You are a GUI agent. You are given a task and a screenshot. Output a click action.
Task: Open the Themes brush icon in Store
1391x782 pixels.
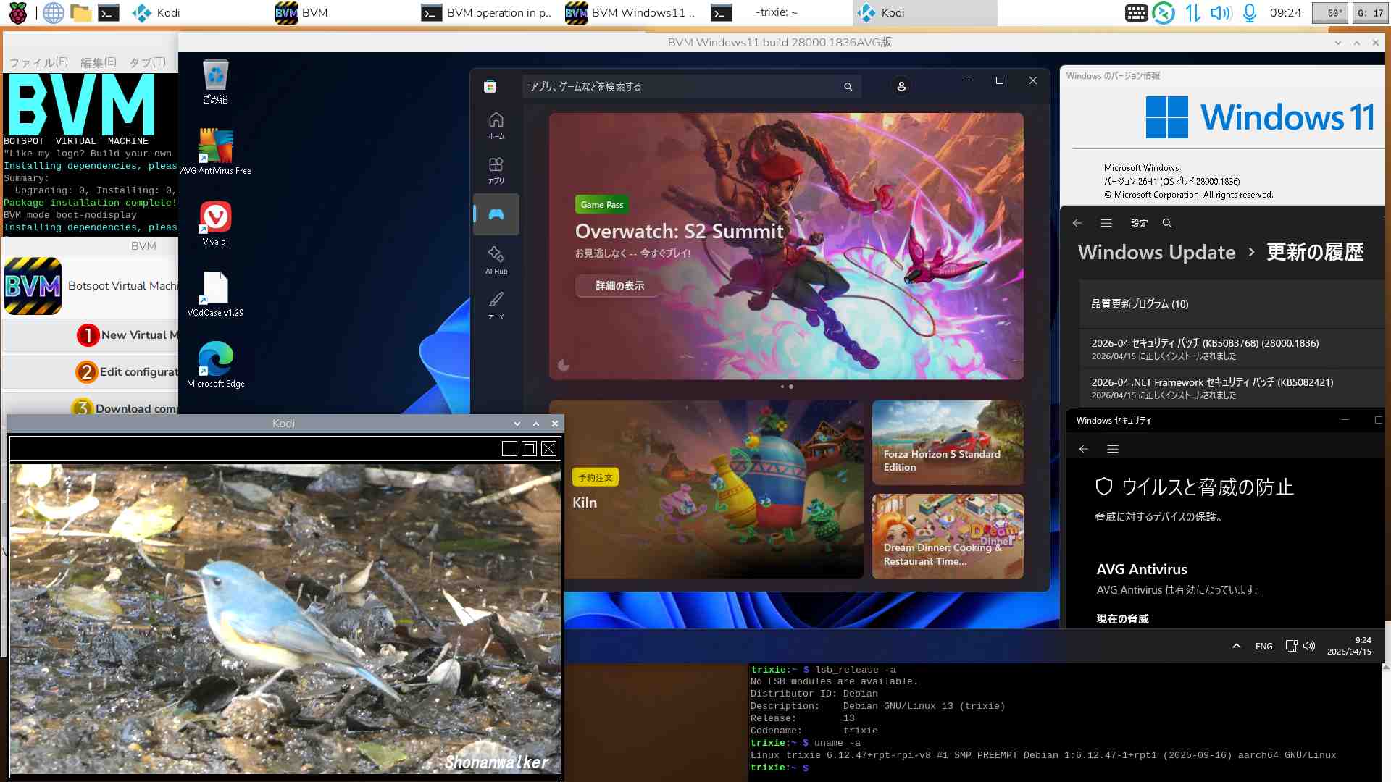pos(496,304)
